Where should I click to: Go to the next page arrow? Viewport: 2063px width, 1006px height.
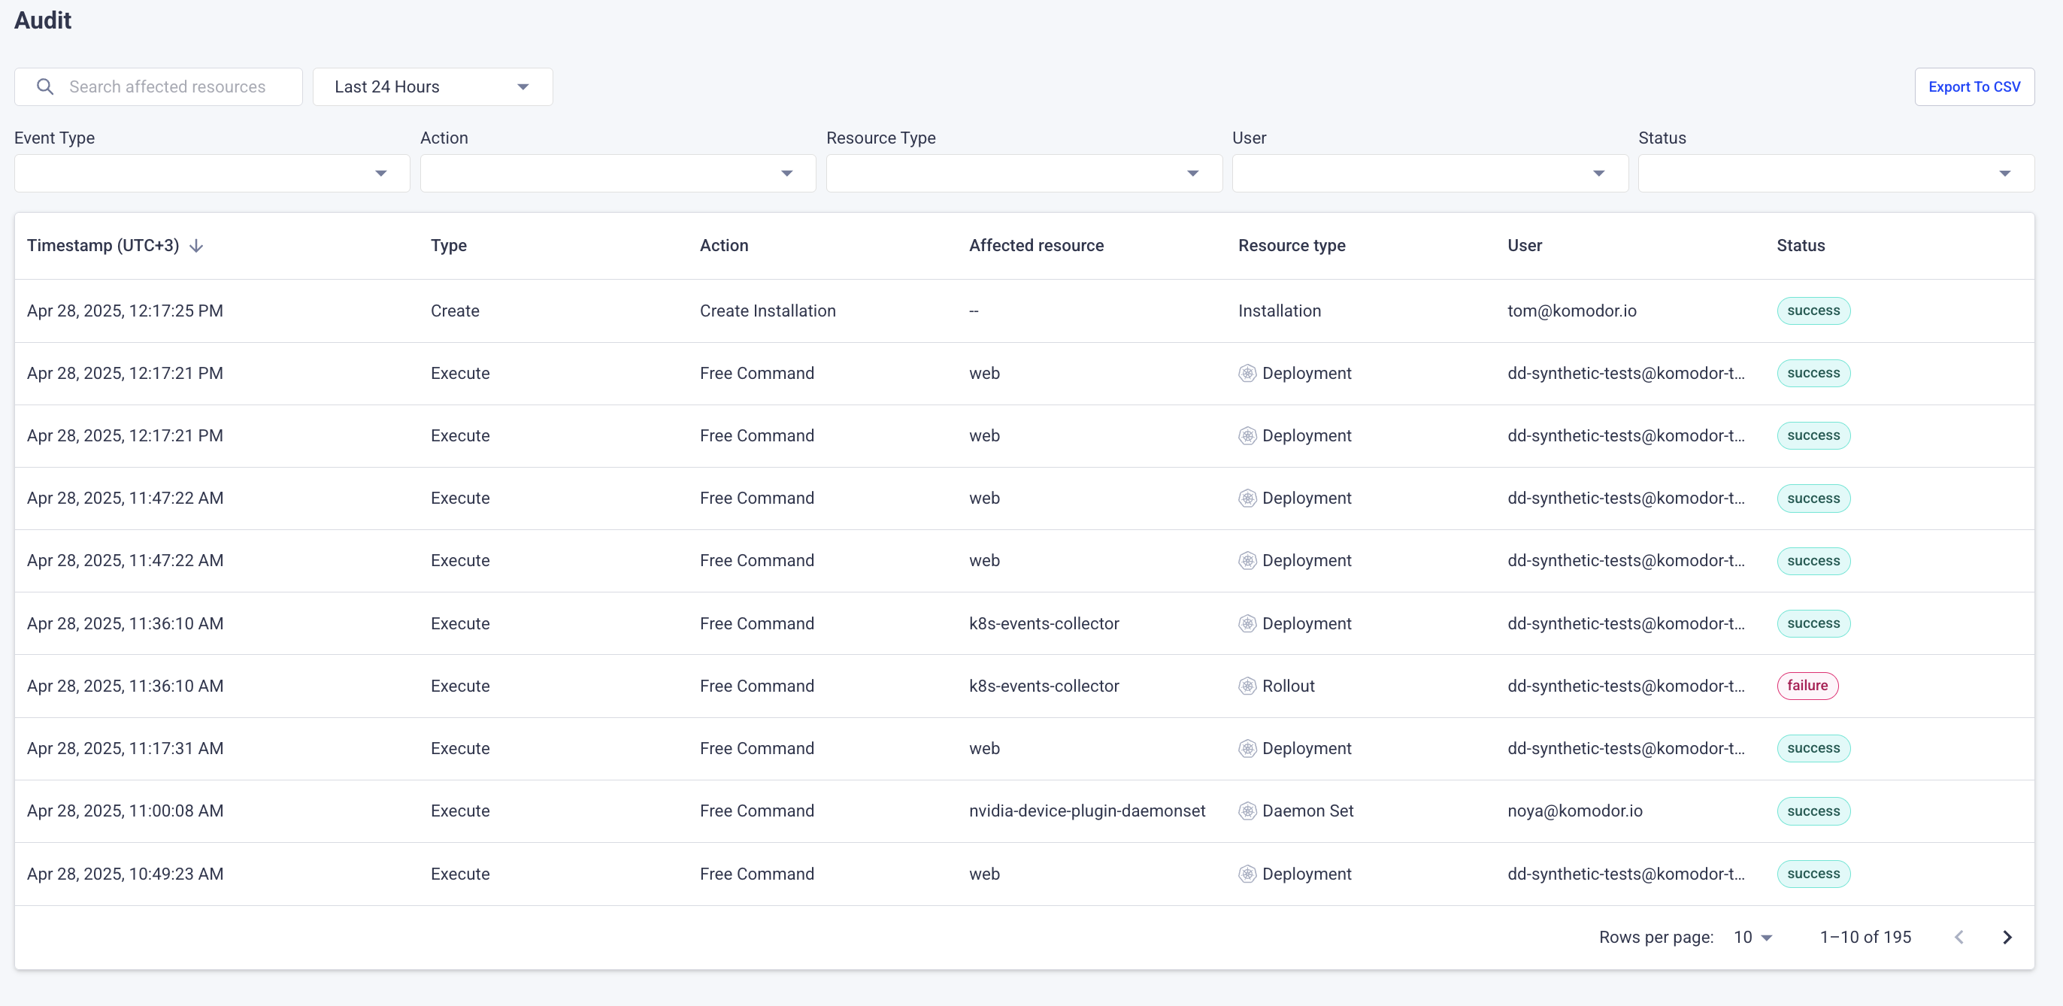click(x=2007, y=937)
